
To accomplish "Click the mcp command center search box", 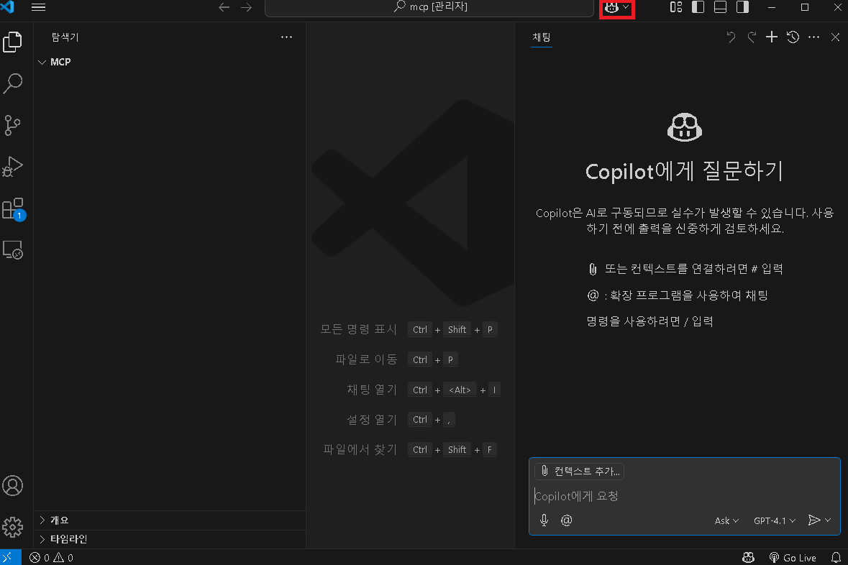I will [x=429, y=7].
